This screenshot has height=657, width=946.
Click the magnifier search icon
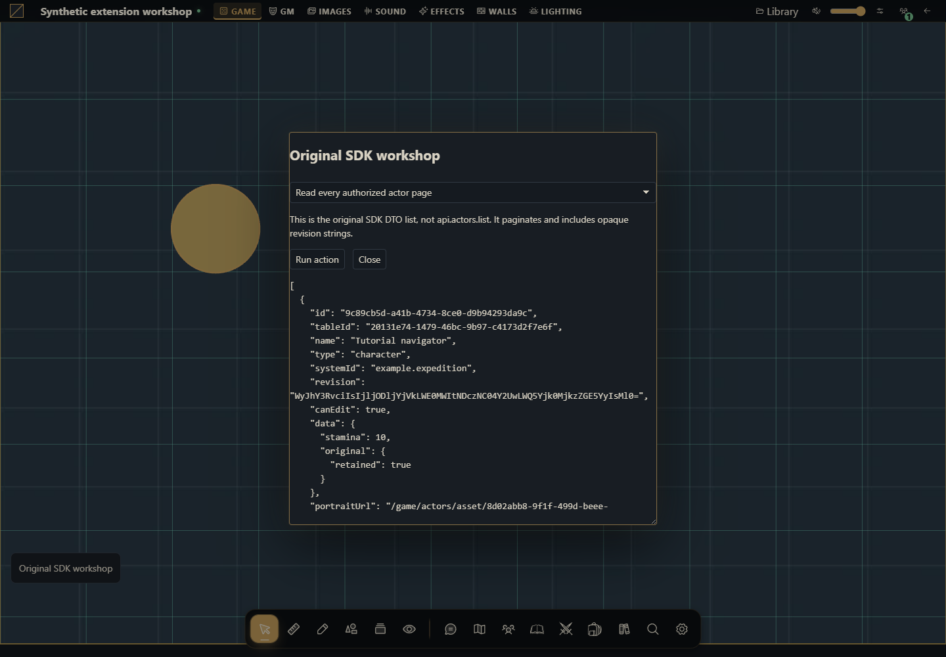pos(653,629)
